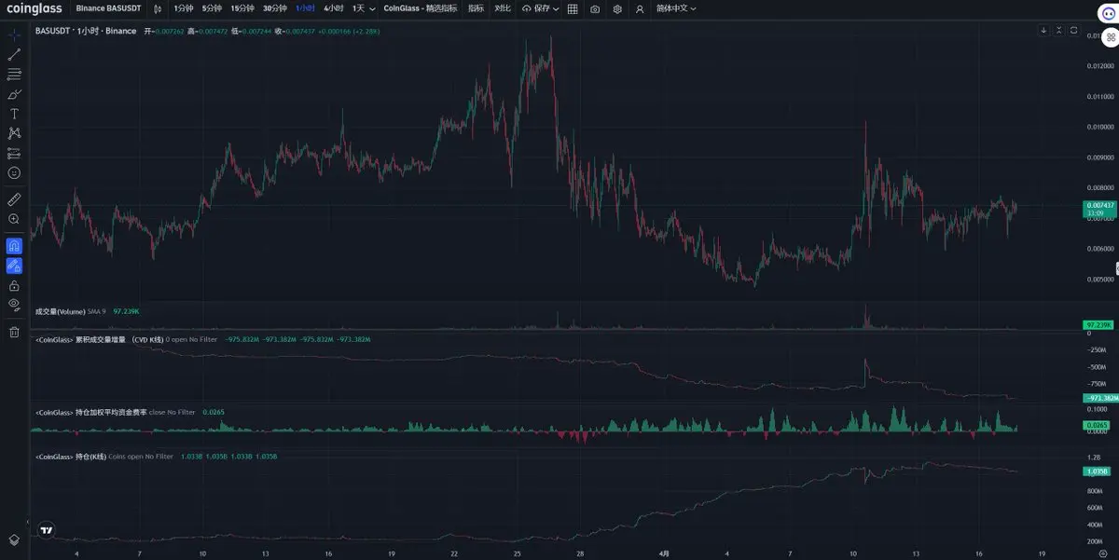The image size is (1119, 560).
Task: Open the 指标 indicators dialog
Action: 476,8
